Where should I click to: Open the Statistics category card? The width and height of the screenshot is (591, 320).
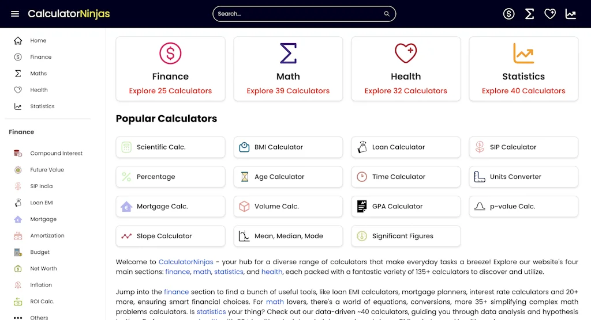[523, 69]
